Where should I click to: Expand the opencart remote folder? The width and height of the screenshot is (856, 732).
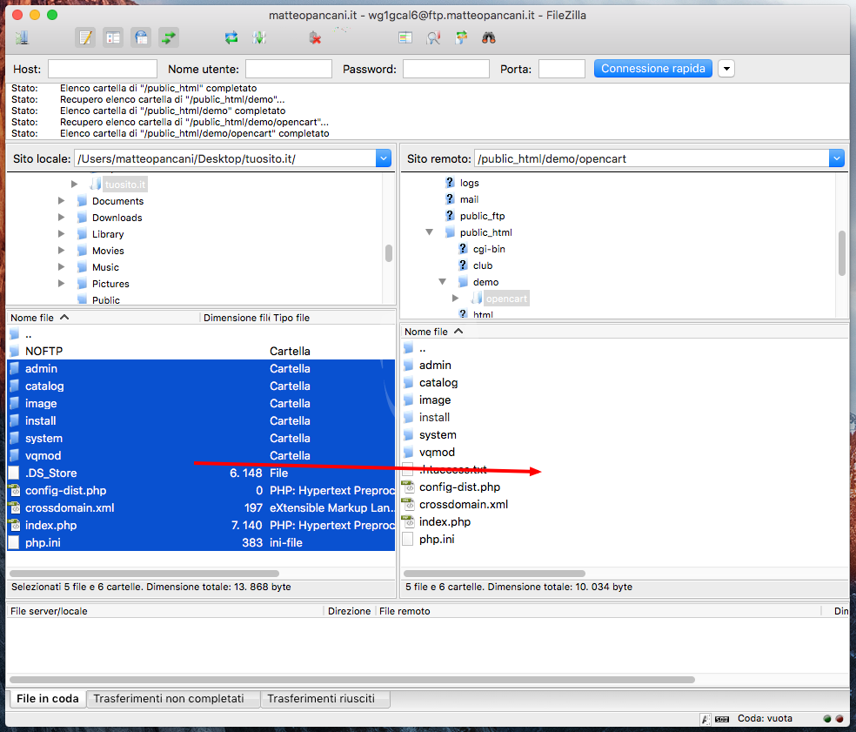(455, 299)
